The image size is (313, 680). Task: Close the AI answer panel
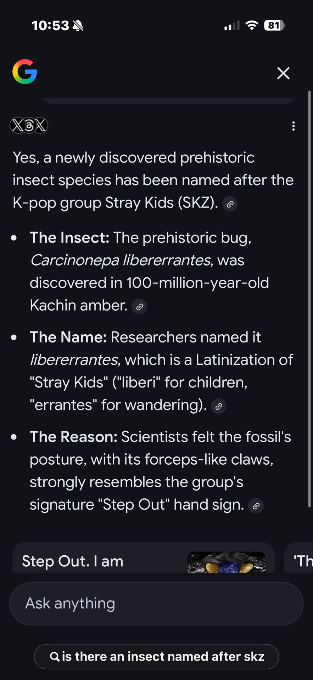click(283, 73)
